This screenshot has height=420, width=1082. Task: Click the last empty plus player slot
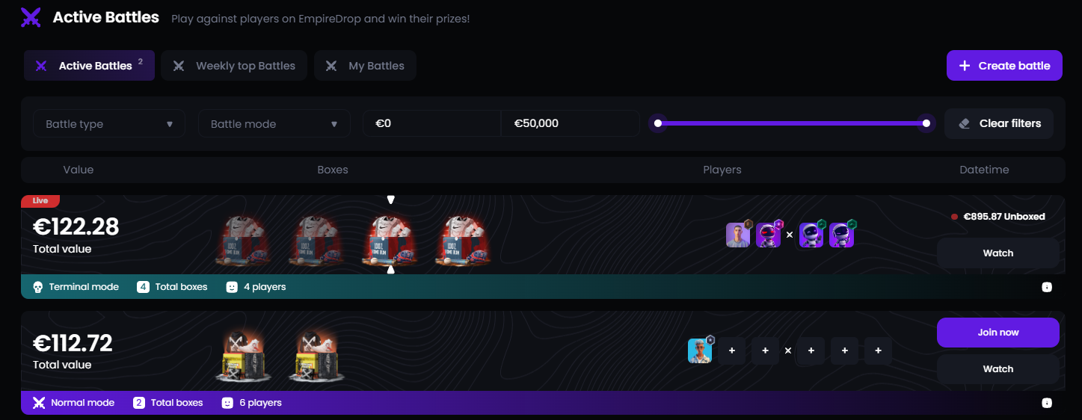[878, 350]
